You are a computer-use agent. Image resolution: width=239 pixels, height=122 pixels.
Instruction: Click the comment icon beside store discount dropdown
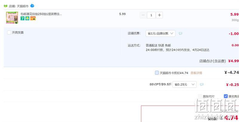tap(180, 34)
